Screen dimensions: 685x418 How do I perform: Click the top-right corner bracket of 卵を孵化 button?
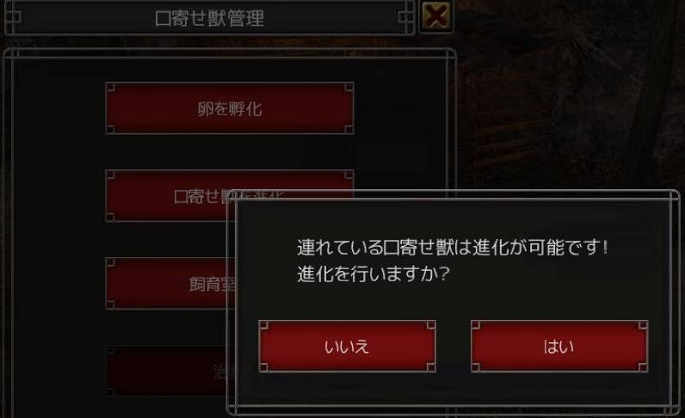click(349, 87)
